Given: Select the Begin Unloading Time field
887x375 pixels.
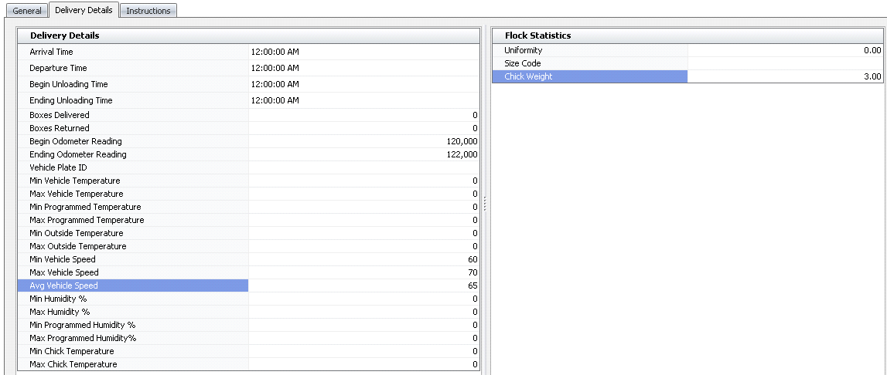Looking at the screenshot, I should (x=363, y=84).
